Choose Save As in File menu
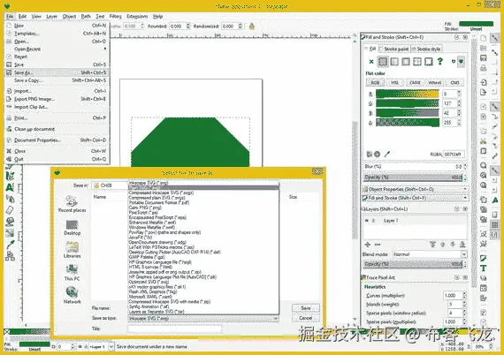This screenshot has height=355, width=504. click(57, 72)
